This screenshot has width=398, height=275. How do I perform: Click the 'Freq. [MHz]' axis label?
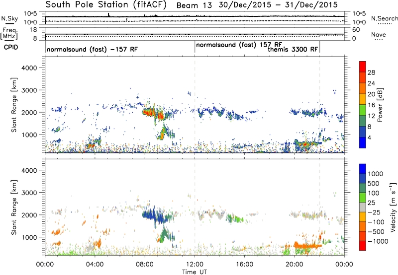9,34
